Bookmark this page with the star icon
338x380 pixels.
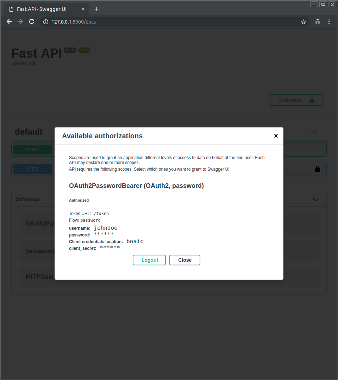pyautogui.click(x=303, y=22)
